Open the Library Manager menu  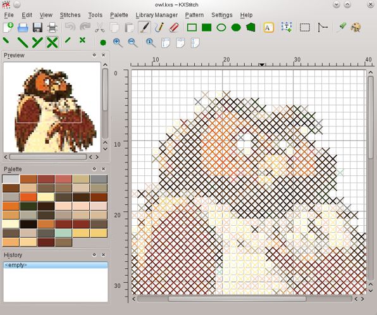[x=156, y=15]
